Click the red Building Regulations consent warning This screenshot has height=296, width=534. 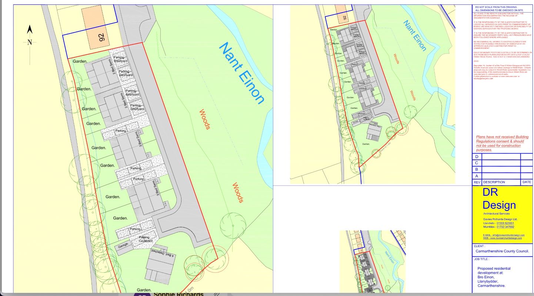[502, 144]
